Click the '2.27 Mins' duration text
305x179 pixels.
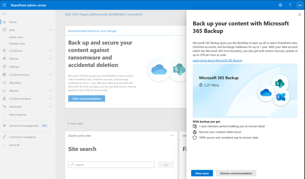point(212,85)
